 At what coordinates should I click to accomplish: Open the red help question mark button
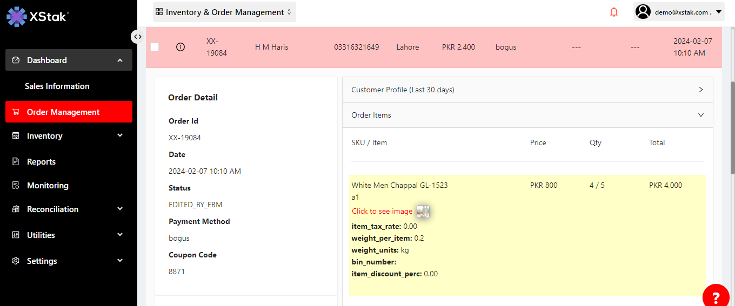coord(716,297)
